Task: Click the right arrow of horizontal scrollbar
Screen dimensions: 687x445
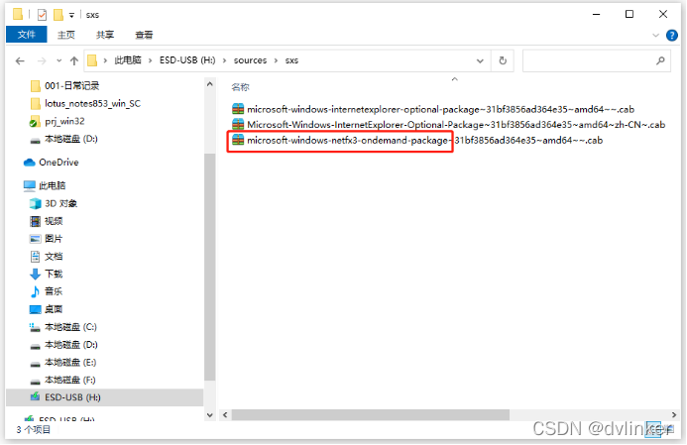Action: point(674,415)
